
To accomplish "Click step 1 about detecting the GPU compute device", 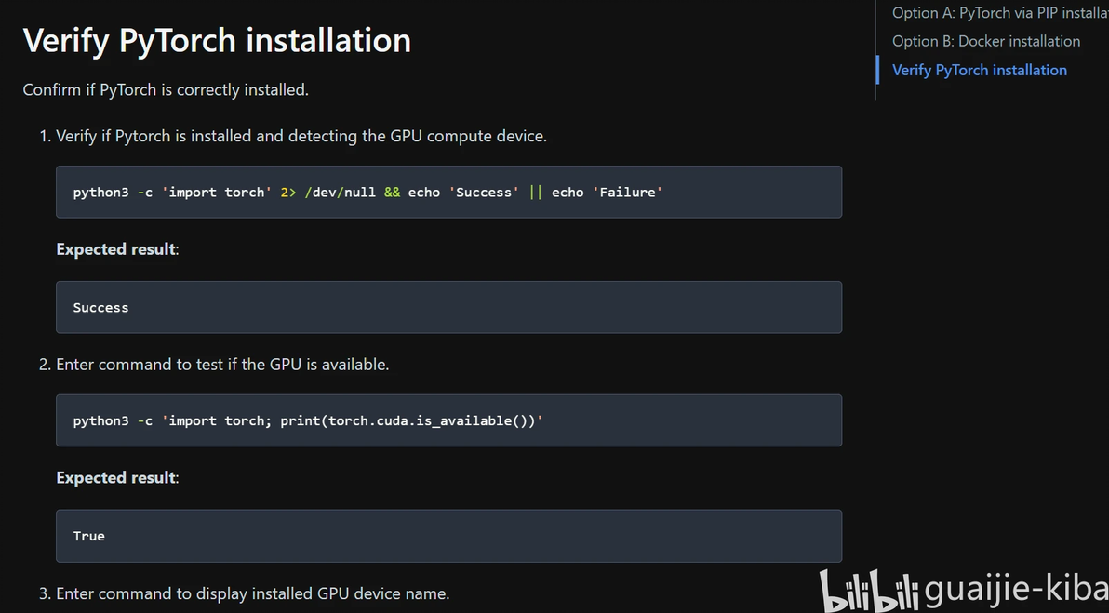I will coord(301,136).
